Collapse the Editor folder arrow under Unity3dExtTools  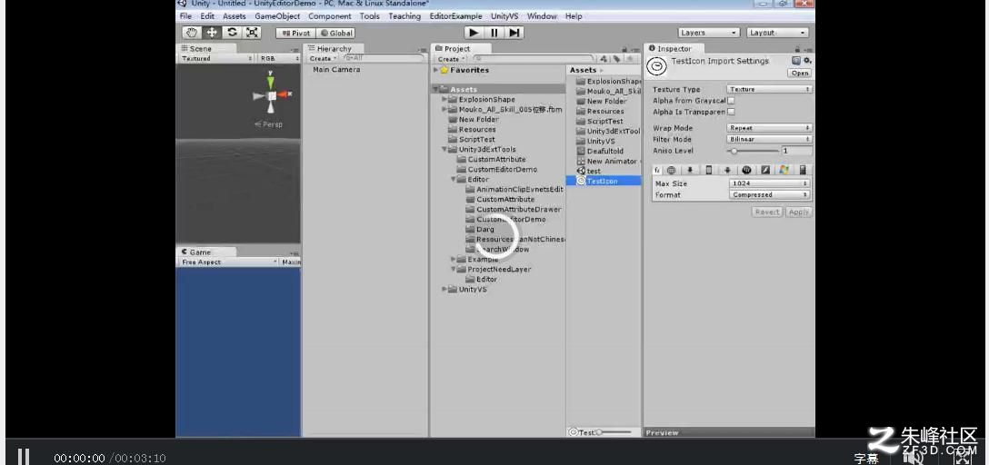click(454, 180)
